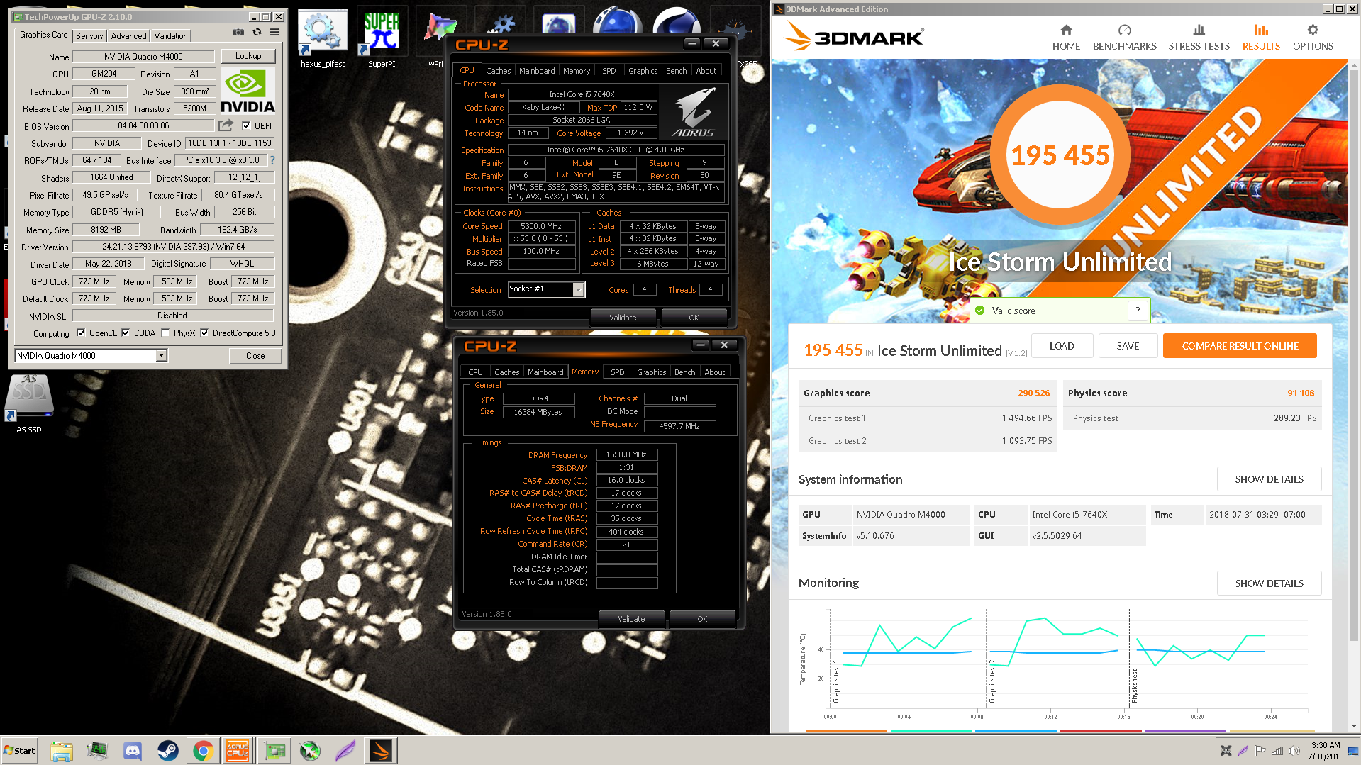Open 3DMark RESULTS section
The height and width of the screenshot is (765, 1361).
[1261, 38]
